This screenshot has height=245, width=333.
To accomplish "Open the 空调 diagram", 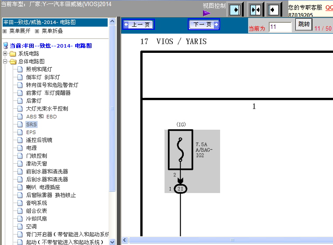I will (31, 227).
